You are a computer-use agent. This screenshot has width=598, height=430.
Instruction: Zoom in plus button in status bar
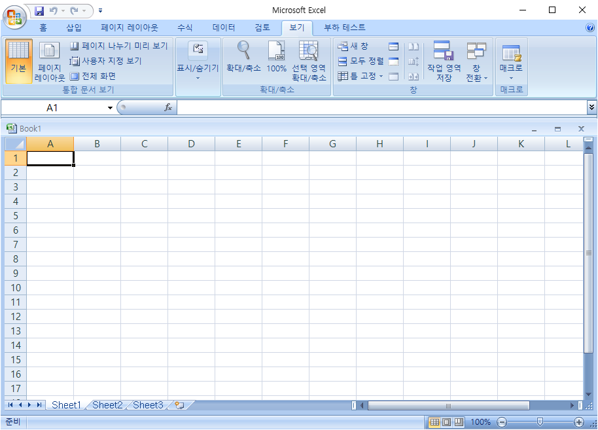point(579,422)
